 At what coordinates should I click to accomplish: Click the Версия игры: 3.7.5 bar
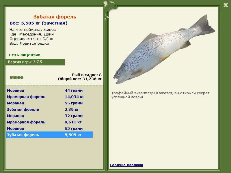[35, 62]
